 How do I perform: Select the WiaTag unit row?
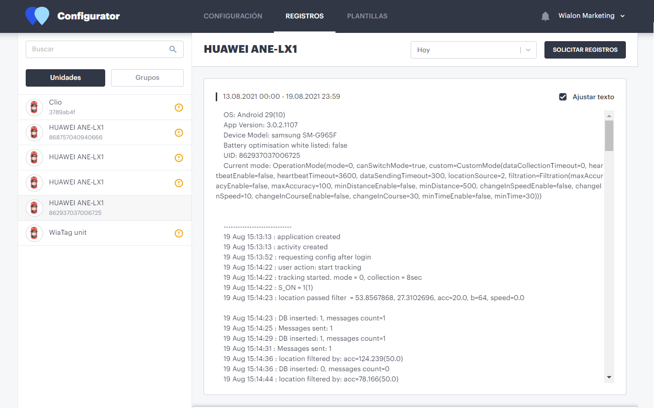pos(105,233)
